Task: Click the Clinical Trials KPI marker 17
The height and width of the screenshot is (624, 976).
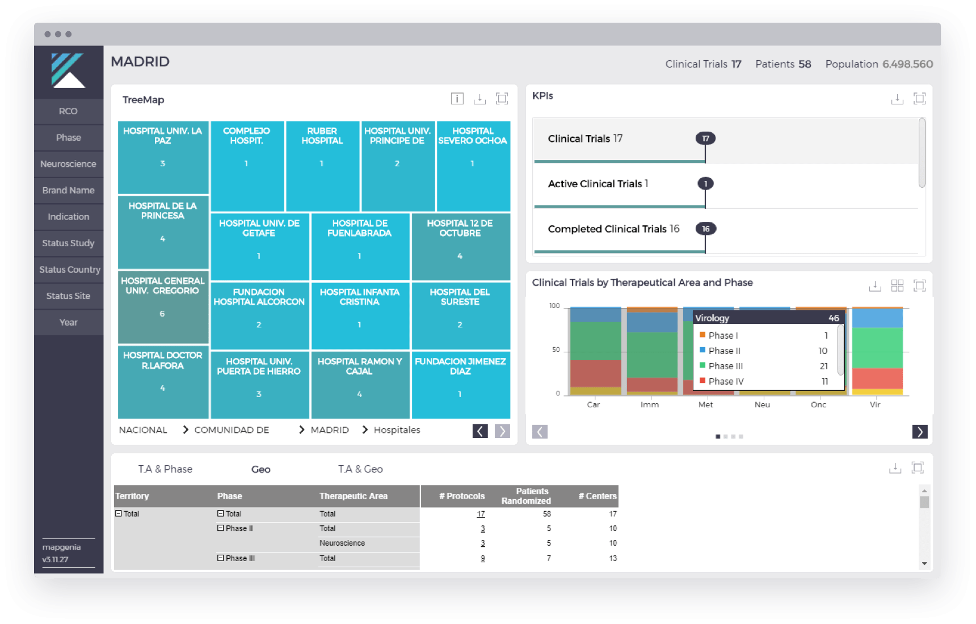Action: click(x=705, y=138)
